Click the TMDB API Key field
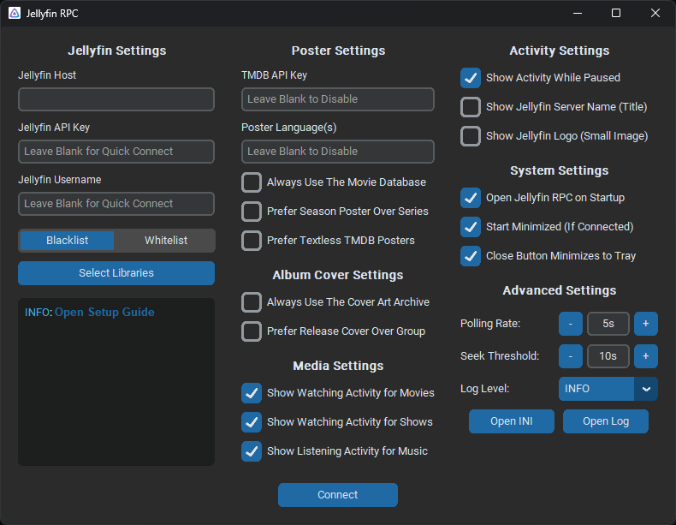The width and height of the screenshot is (676, 525). pos(338,99)
